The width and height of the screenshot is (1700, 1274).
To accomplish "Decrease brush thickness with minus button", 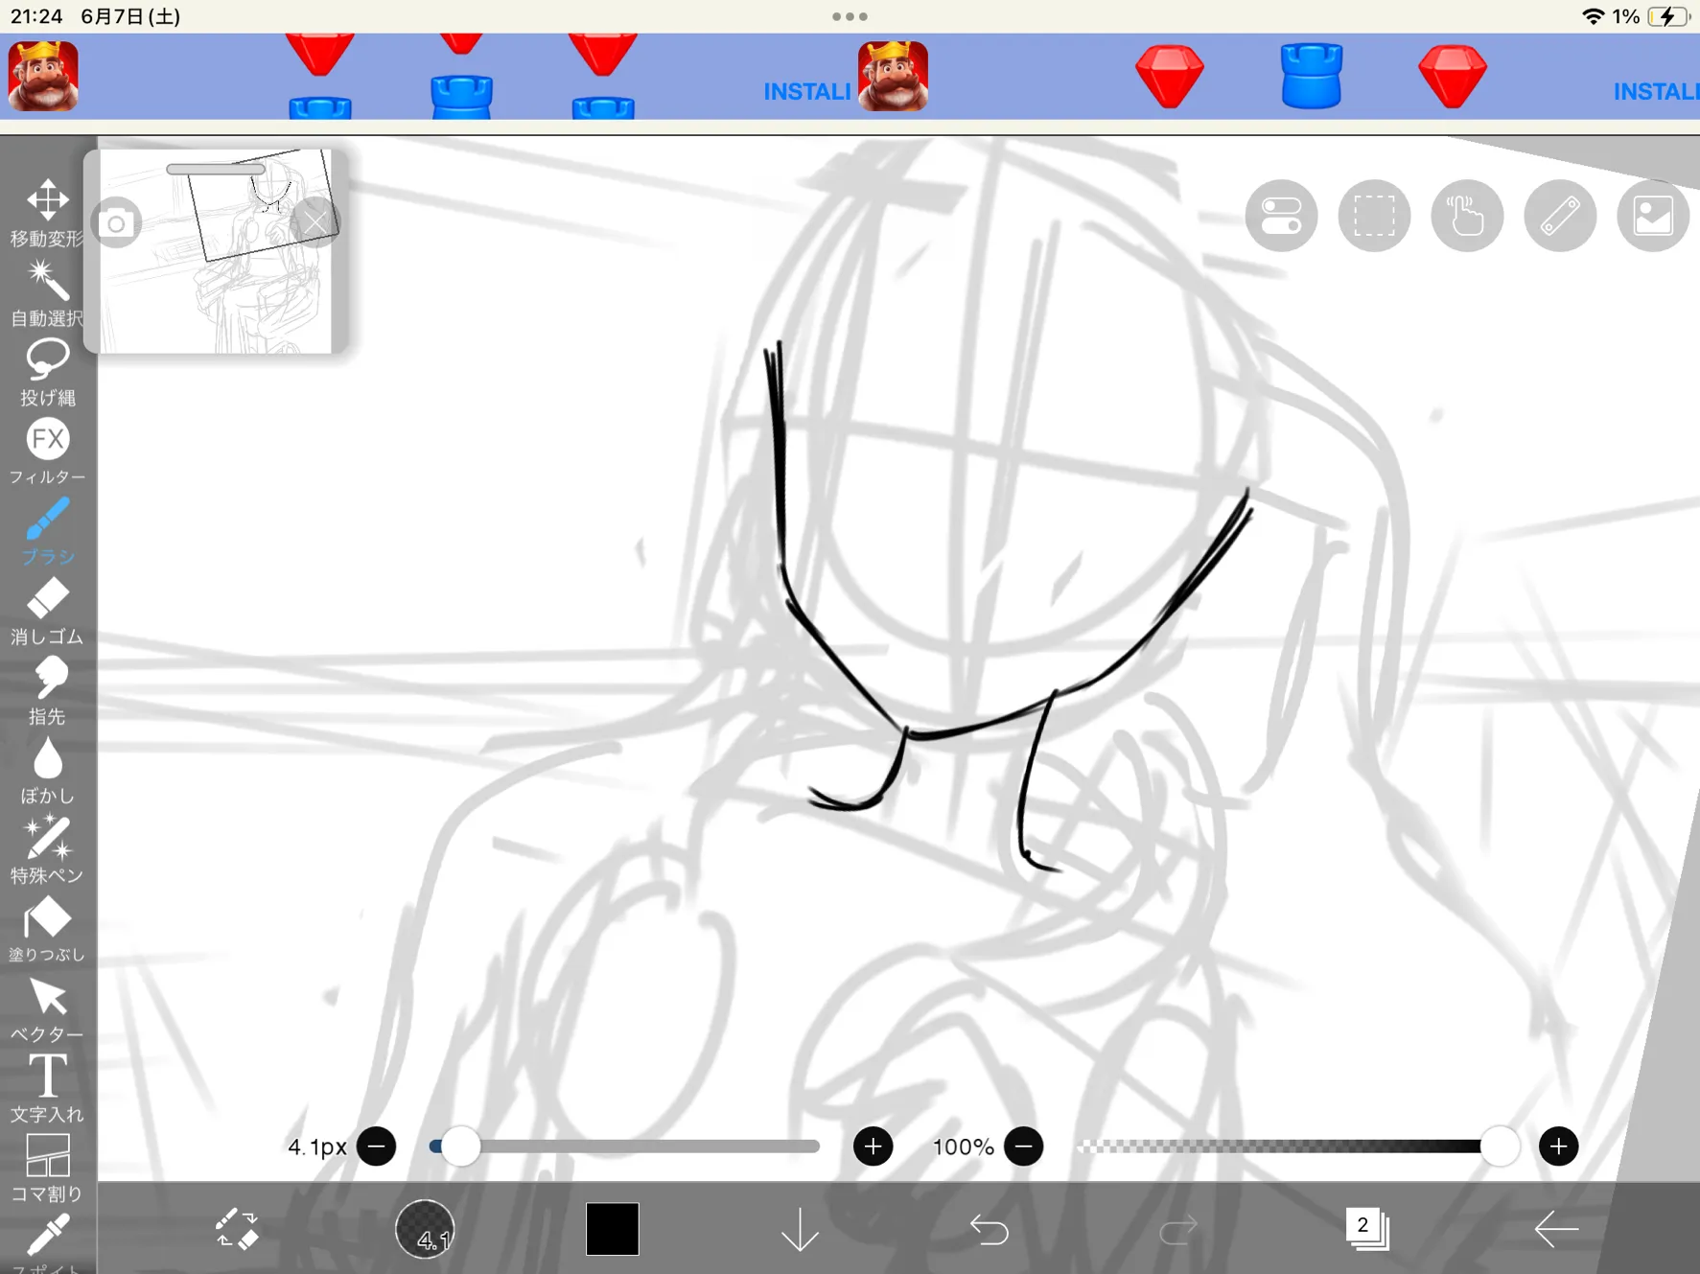I will coord(376,1147).
